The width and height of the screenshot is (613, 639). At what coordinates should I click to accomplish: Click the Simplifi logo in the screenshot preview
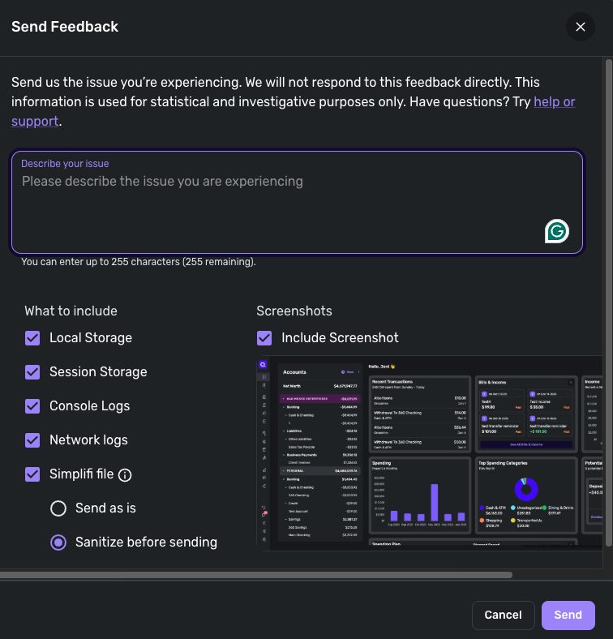click(264, 366)
